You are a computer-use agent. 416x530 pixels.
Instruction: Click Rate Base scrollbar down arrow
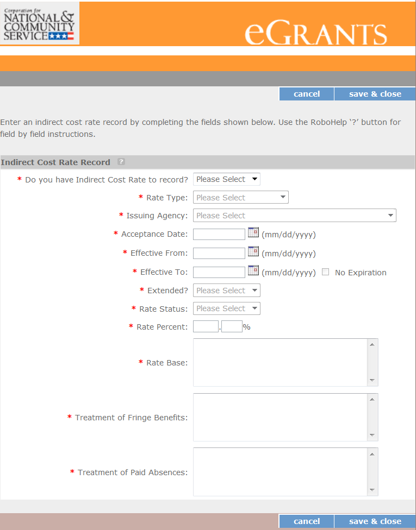click(372, 380)
